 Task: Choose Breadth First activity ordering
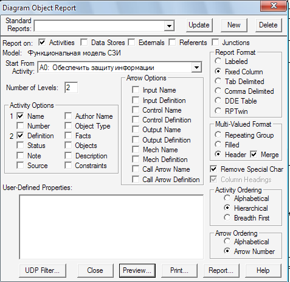227,217
